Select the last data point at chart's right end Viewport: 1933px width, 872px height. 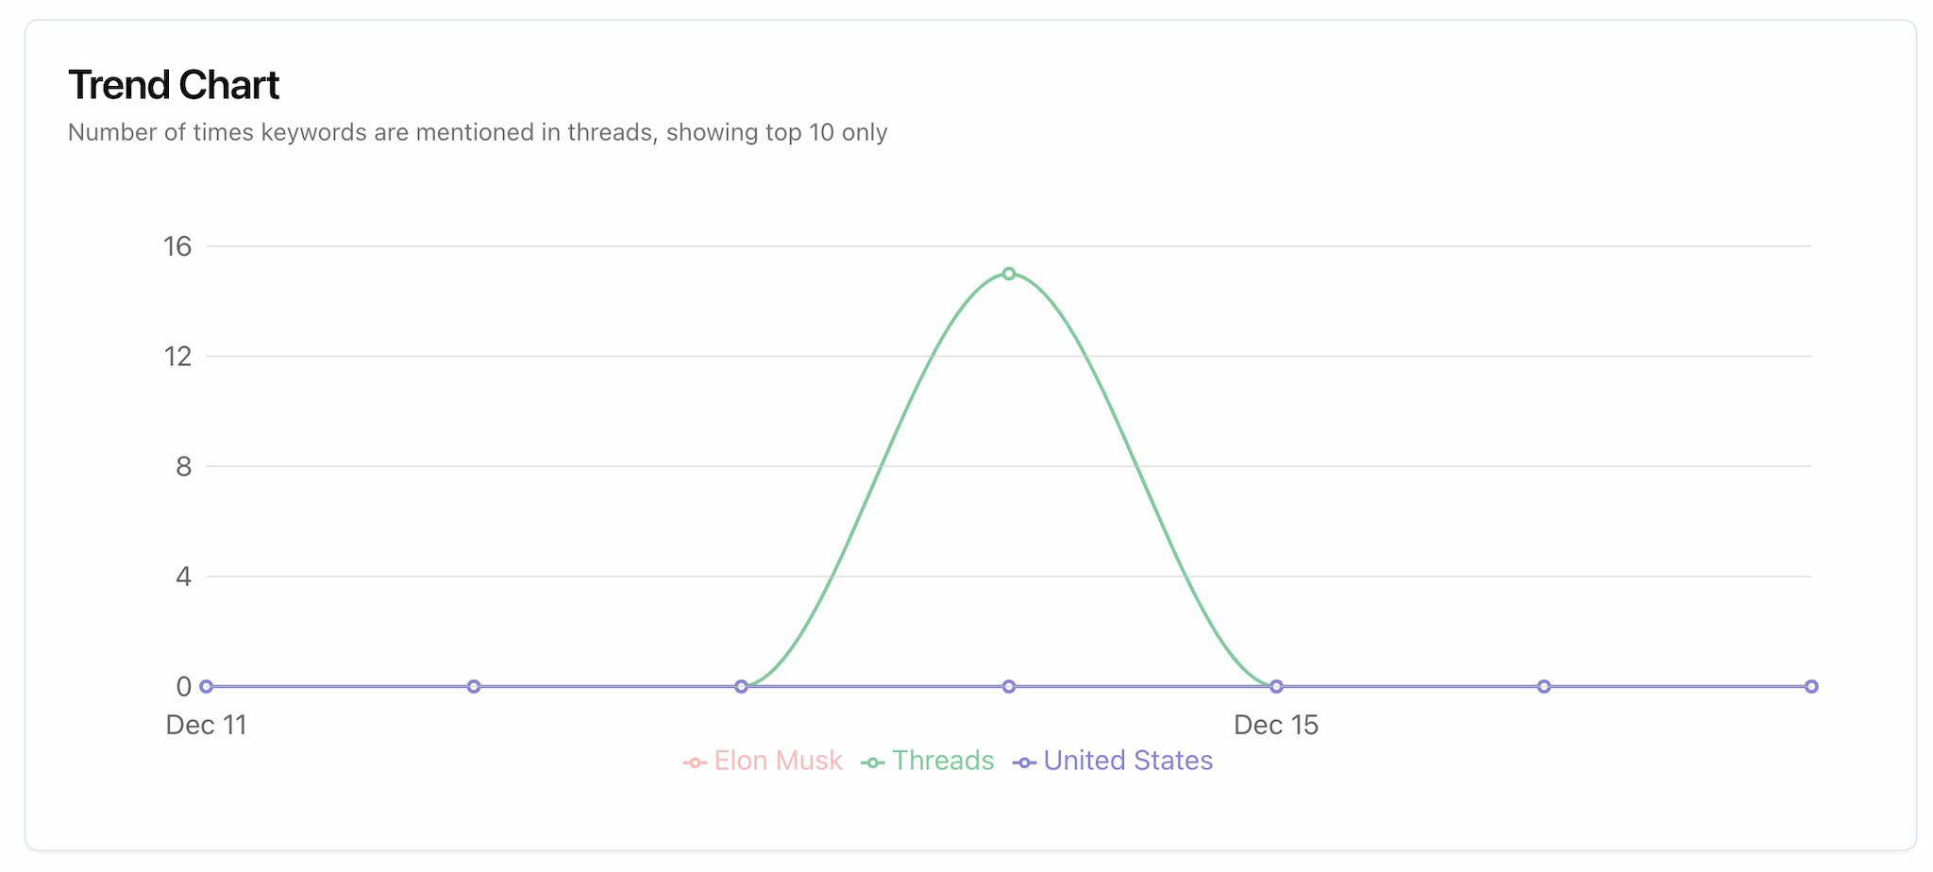[x=1811, y=686]
